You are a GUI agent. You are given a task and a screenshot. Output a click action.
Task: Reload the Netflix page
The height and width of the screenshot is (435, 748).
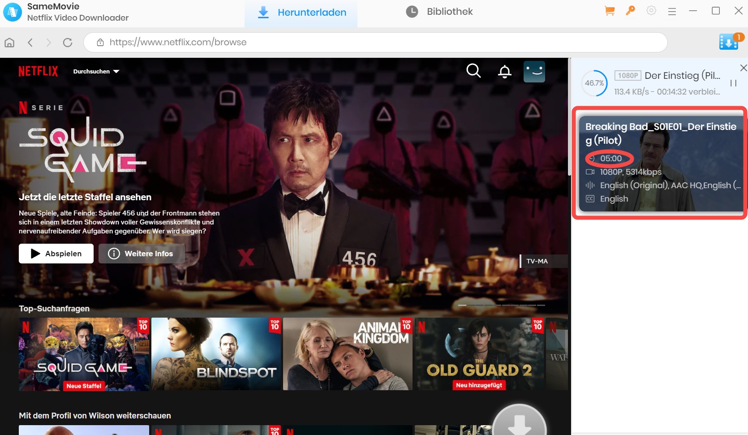[68, 43]
